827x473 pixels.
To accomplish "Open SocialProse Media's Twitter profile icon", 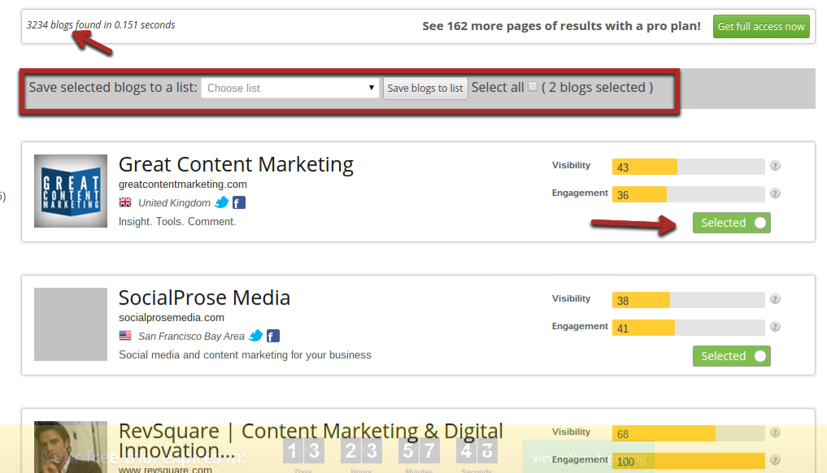I will 256,336.
